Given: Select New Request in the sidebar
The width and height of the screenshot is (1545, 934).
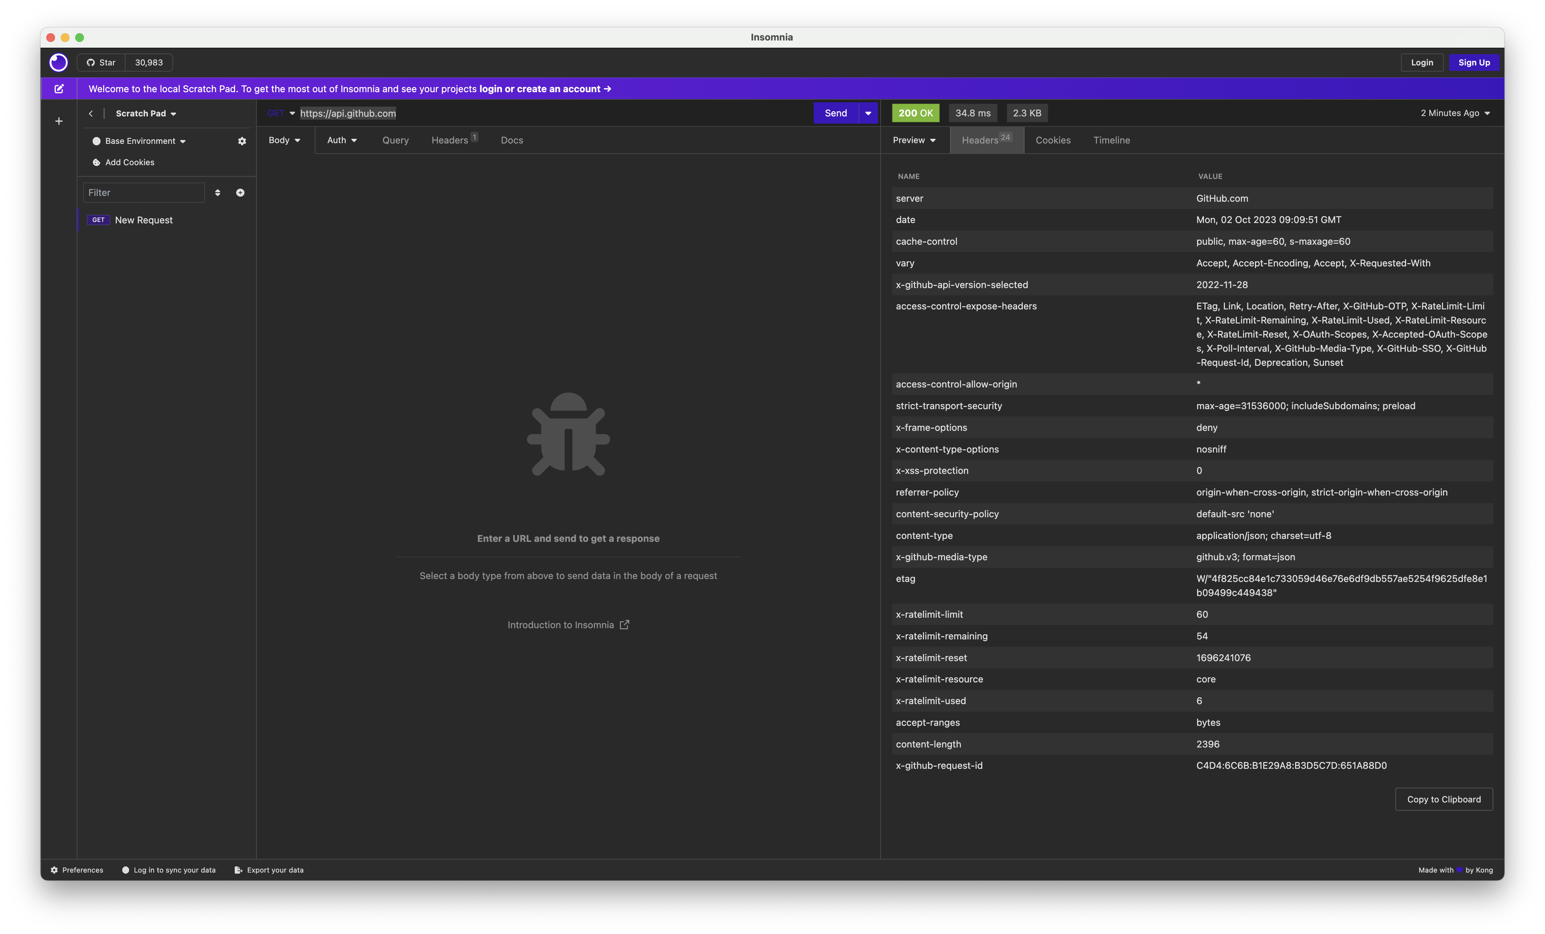Looking at the screenshot, I should [x=144, y=220].
